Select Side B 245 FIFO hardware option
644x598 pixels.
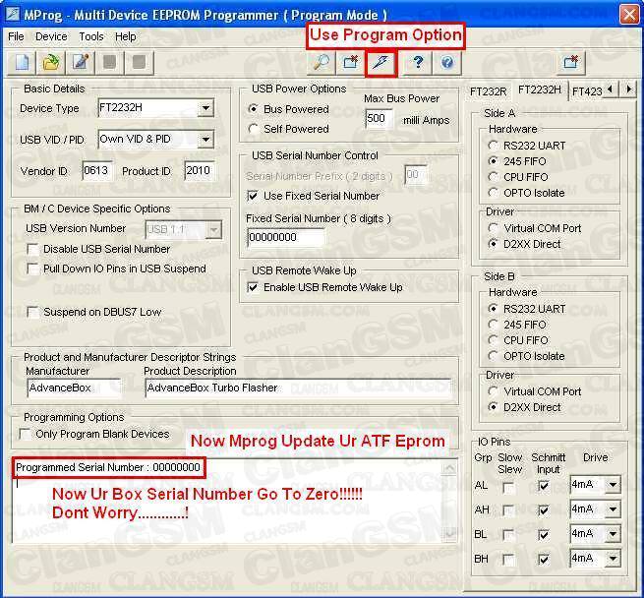493,325
